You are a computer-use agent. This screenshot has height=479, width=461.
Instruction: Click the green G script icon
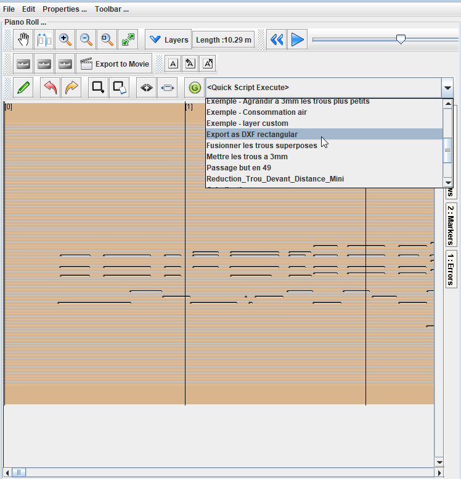(x=195, y=88)
